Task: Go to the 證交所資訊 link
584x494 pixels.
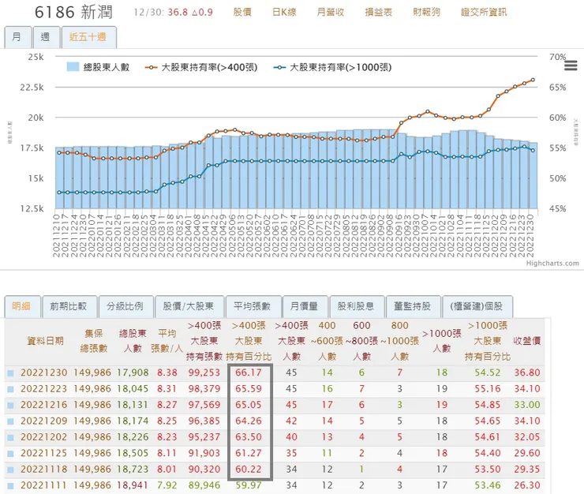Action: point(484,13)
